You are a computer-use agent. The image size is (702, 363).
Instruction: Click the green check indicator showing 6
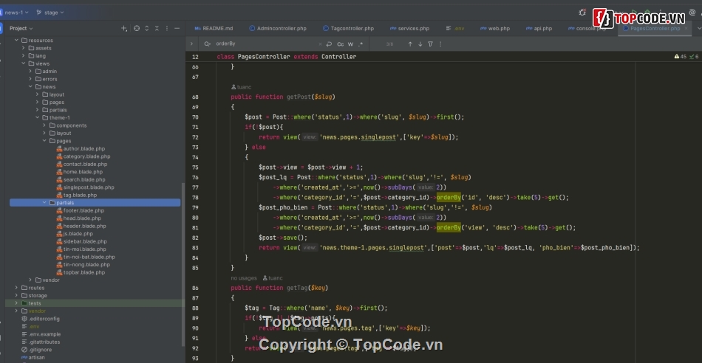point(694,57)
